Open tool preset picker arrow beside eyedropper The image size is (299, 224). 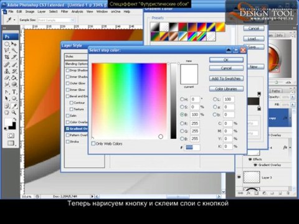(14, 20)
